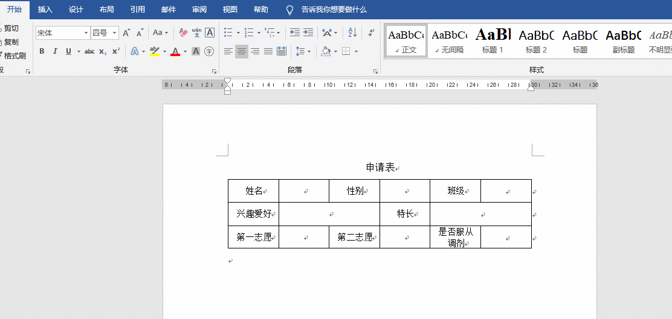Apply yellow text highlight color

[155, 51]
